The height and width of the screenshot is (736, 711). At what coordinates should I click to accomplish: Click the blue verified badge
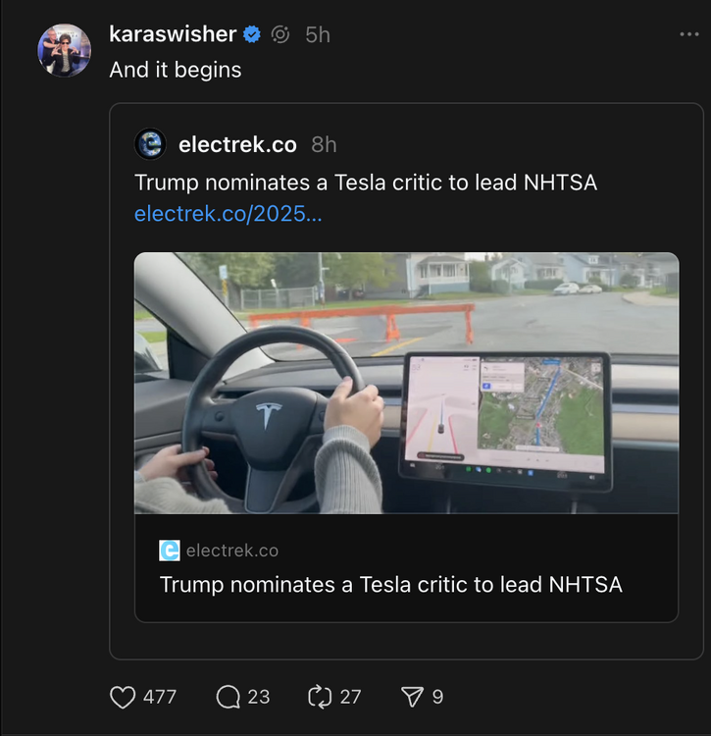pos(252,34)
